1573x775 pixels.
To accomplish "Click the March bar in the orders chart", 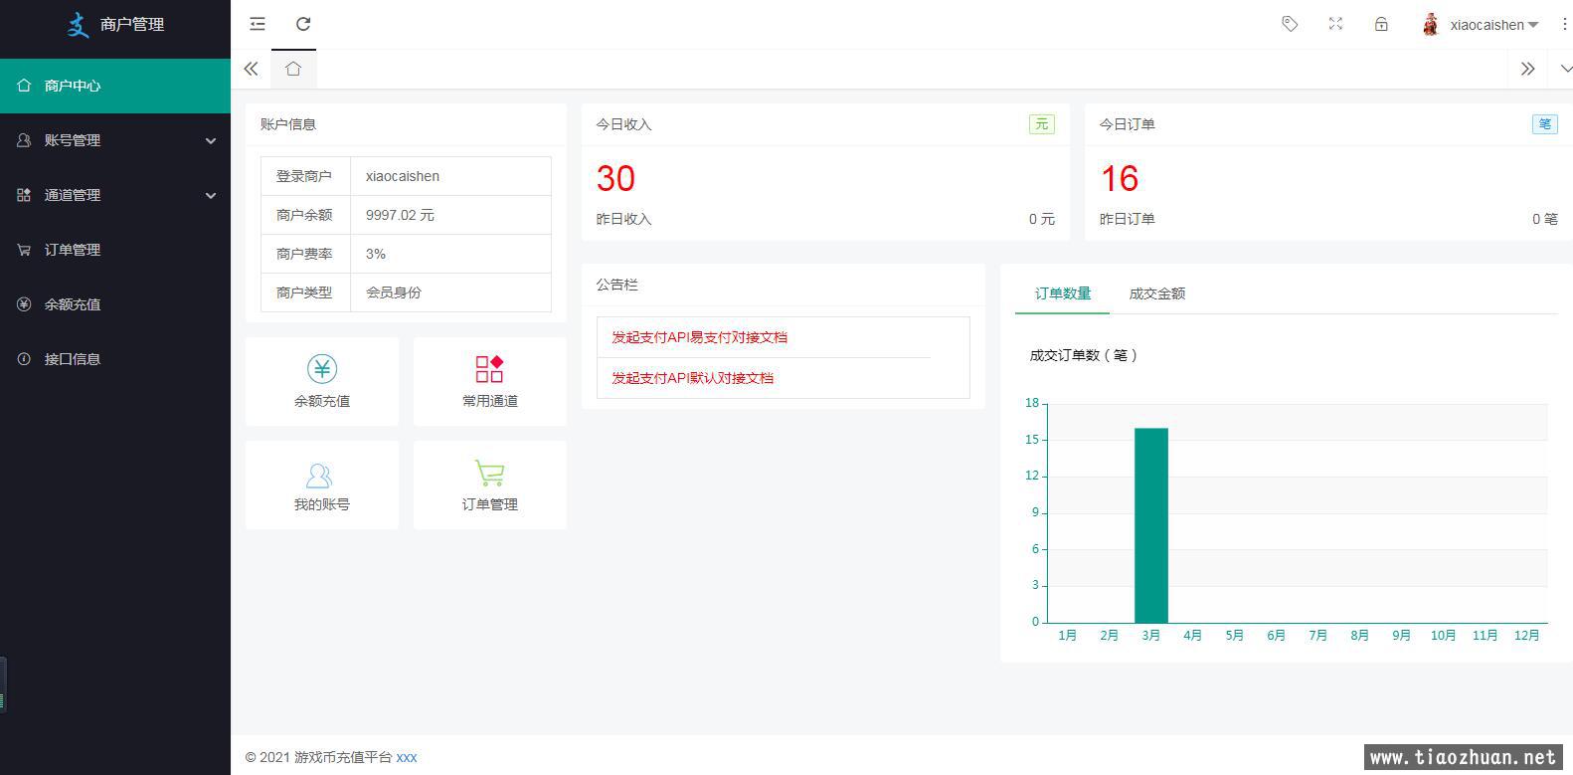I will [x=1150, y=525].
